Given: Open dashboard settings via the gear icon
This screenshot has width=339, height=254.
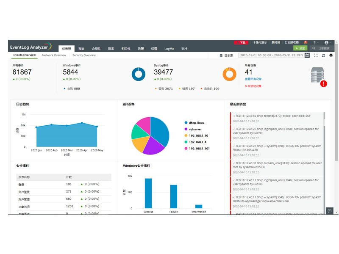Looking at the screenshot, I should [331, 55].
